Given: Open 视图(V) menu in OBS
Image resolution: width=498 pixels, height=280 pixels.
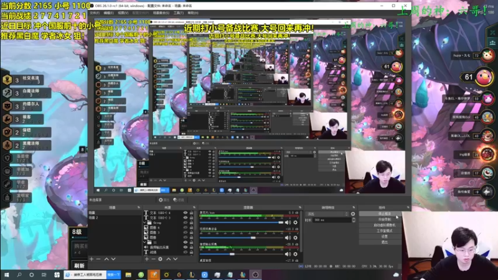Looking at the screenshot, I should [123, 13].
